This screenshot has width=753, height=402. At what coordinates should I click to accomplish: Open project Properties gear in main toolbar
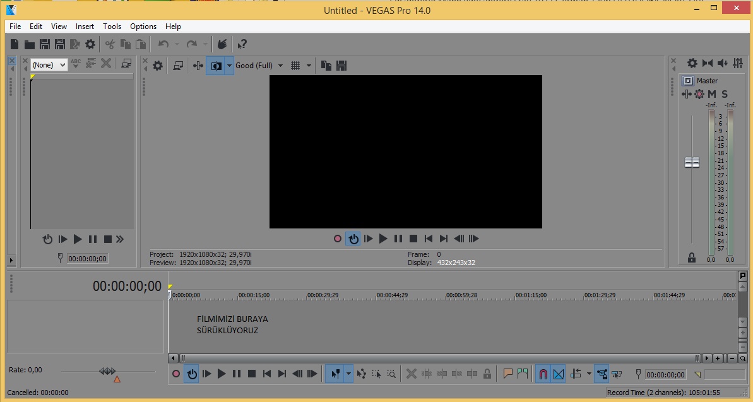click(90, 44)
